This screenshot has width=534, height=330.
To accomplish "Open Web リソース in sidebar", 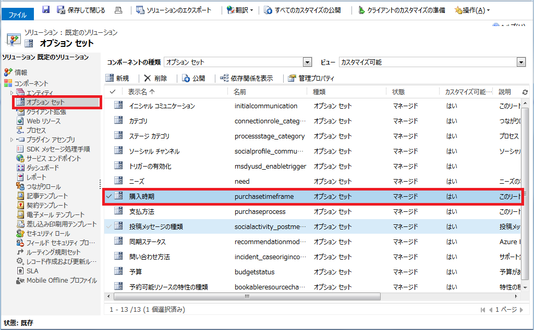I will 44,121.
